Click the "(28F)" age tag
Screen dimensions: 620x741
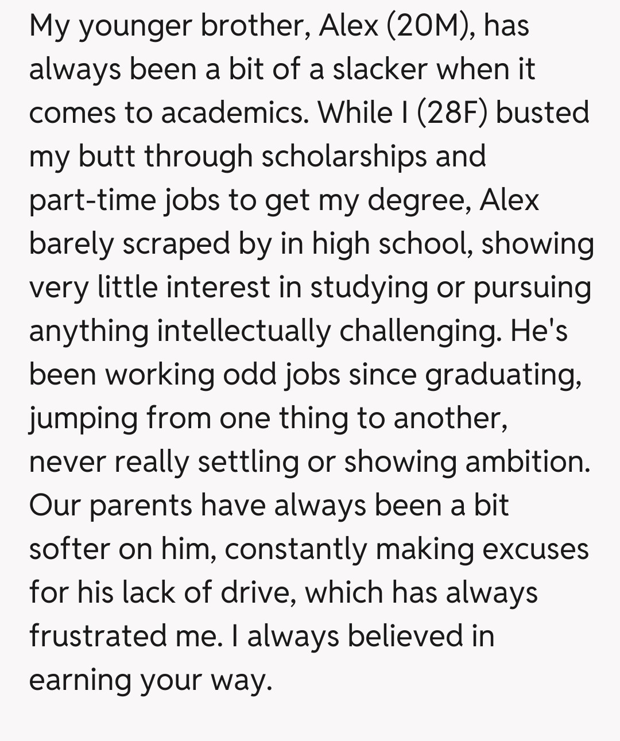pos(452,112)
